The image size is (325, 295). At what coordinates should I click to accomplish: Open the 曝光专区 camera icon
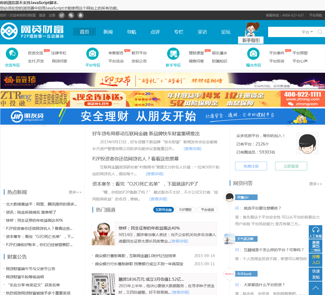(253, 54)
